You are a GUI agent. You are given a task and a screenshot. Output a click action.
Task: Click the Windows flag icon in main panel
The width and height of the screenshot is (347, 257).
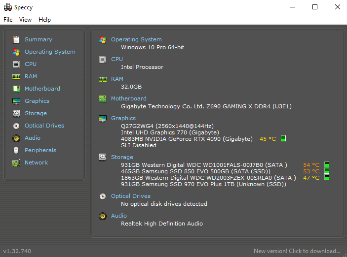click(103, 40)
